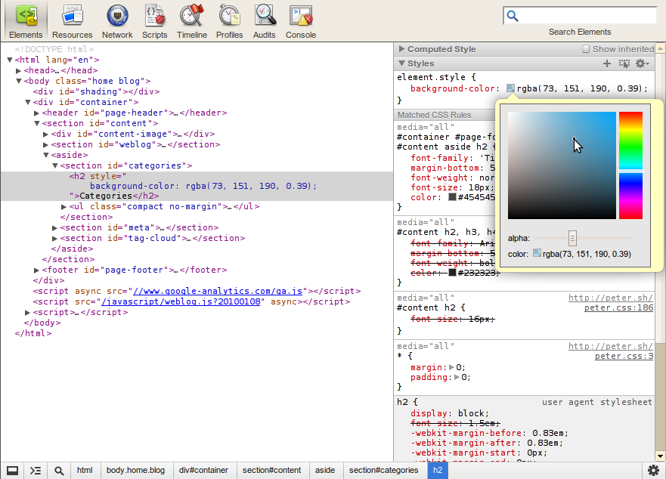Open the Resources panel
This screenshot has width=666, height=479.
click(x=73, y=21)
